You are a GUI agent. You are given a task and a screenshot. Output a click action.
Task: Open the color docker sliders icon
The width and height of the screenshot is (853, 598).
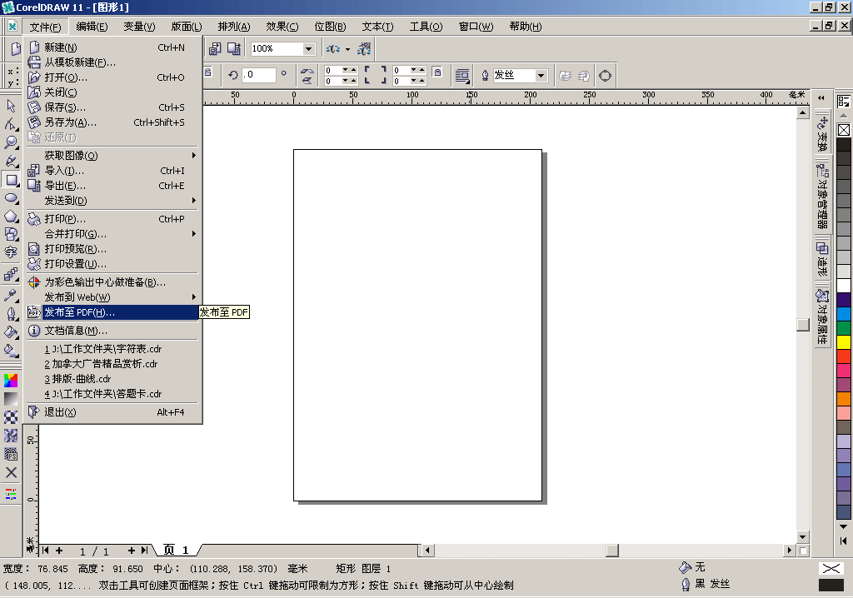[x=11, y=494]
